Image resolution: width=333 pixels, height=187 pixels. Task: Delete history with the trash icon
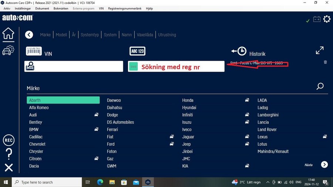tap(325, 62)
